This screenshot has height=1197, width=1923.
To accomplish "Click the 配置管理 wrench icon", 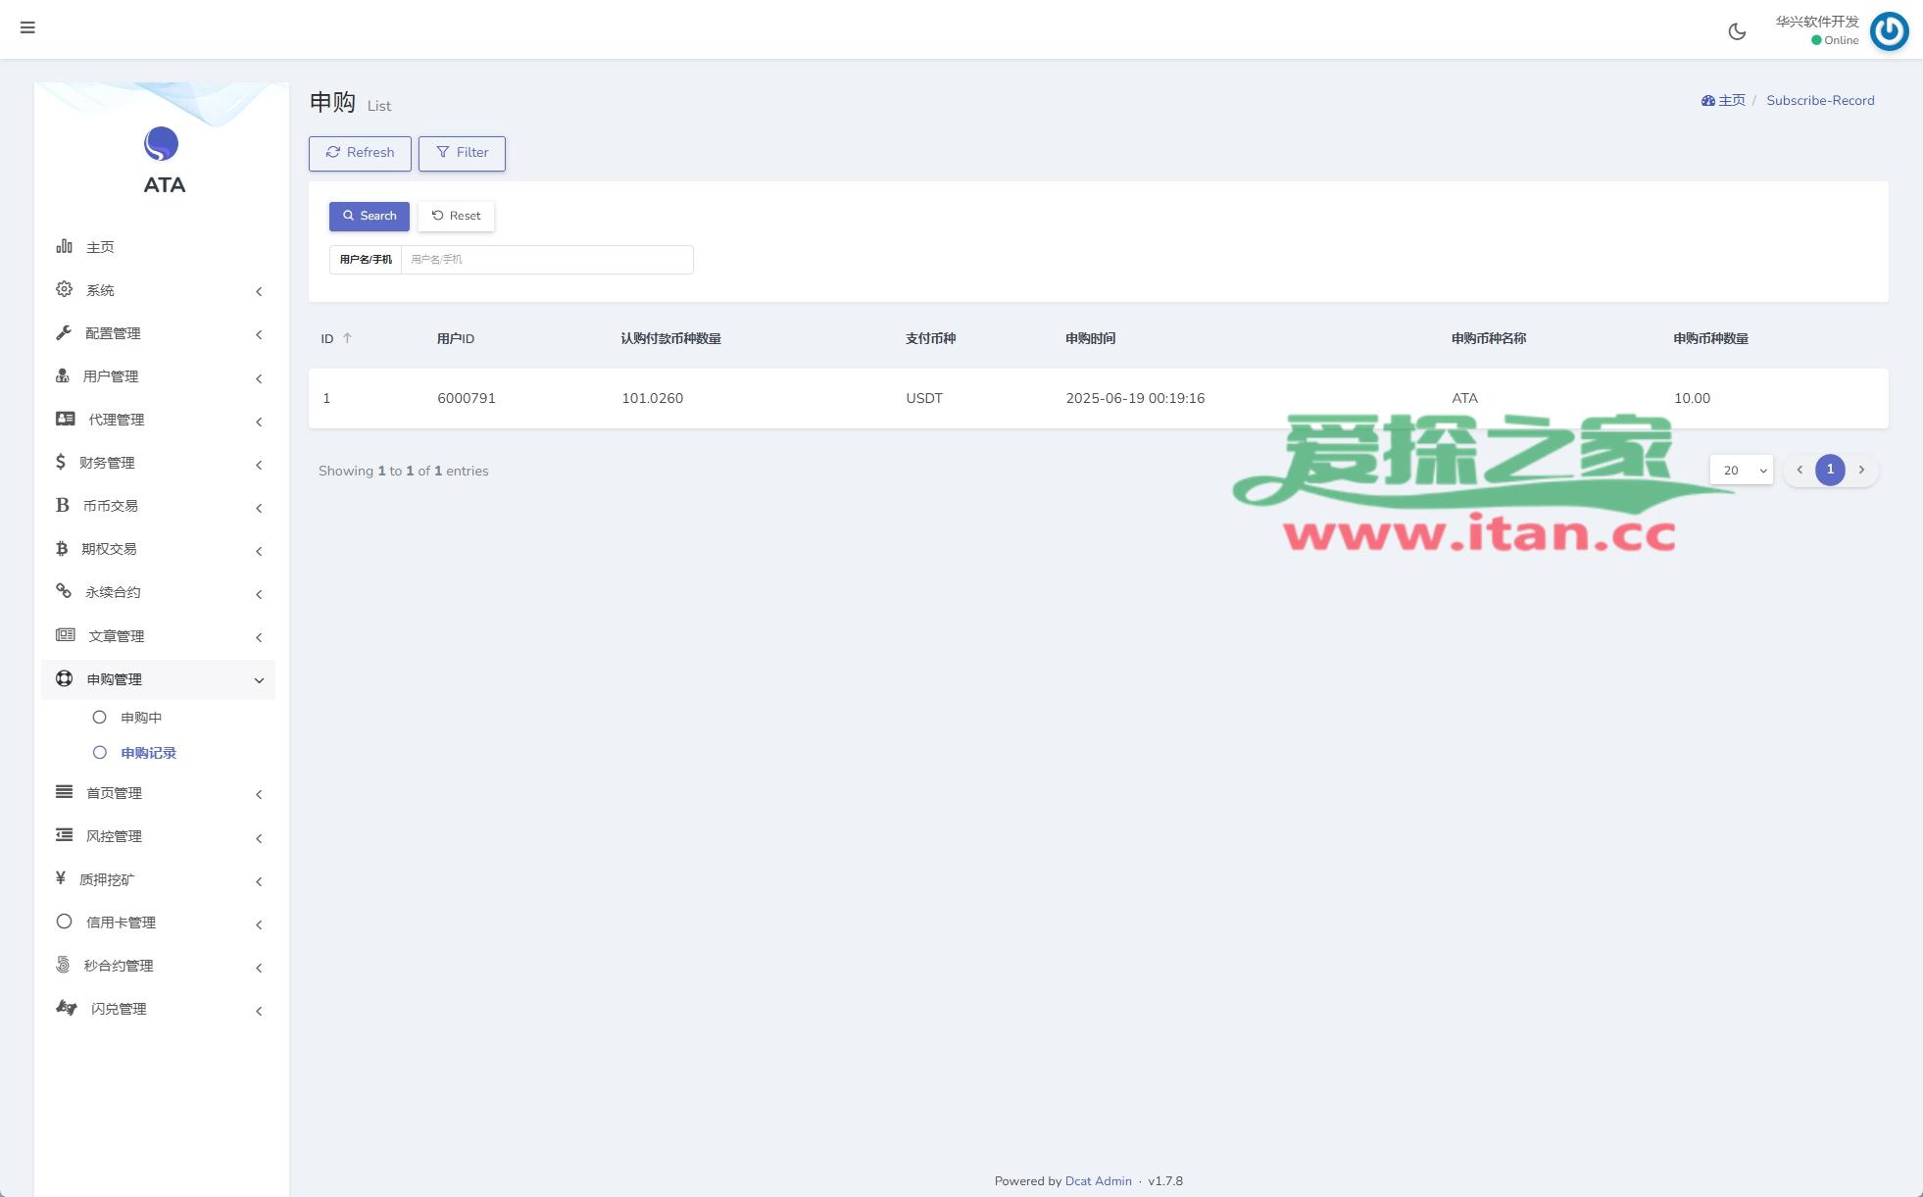I will click(64, 332).
